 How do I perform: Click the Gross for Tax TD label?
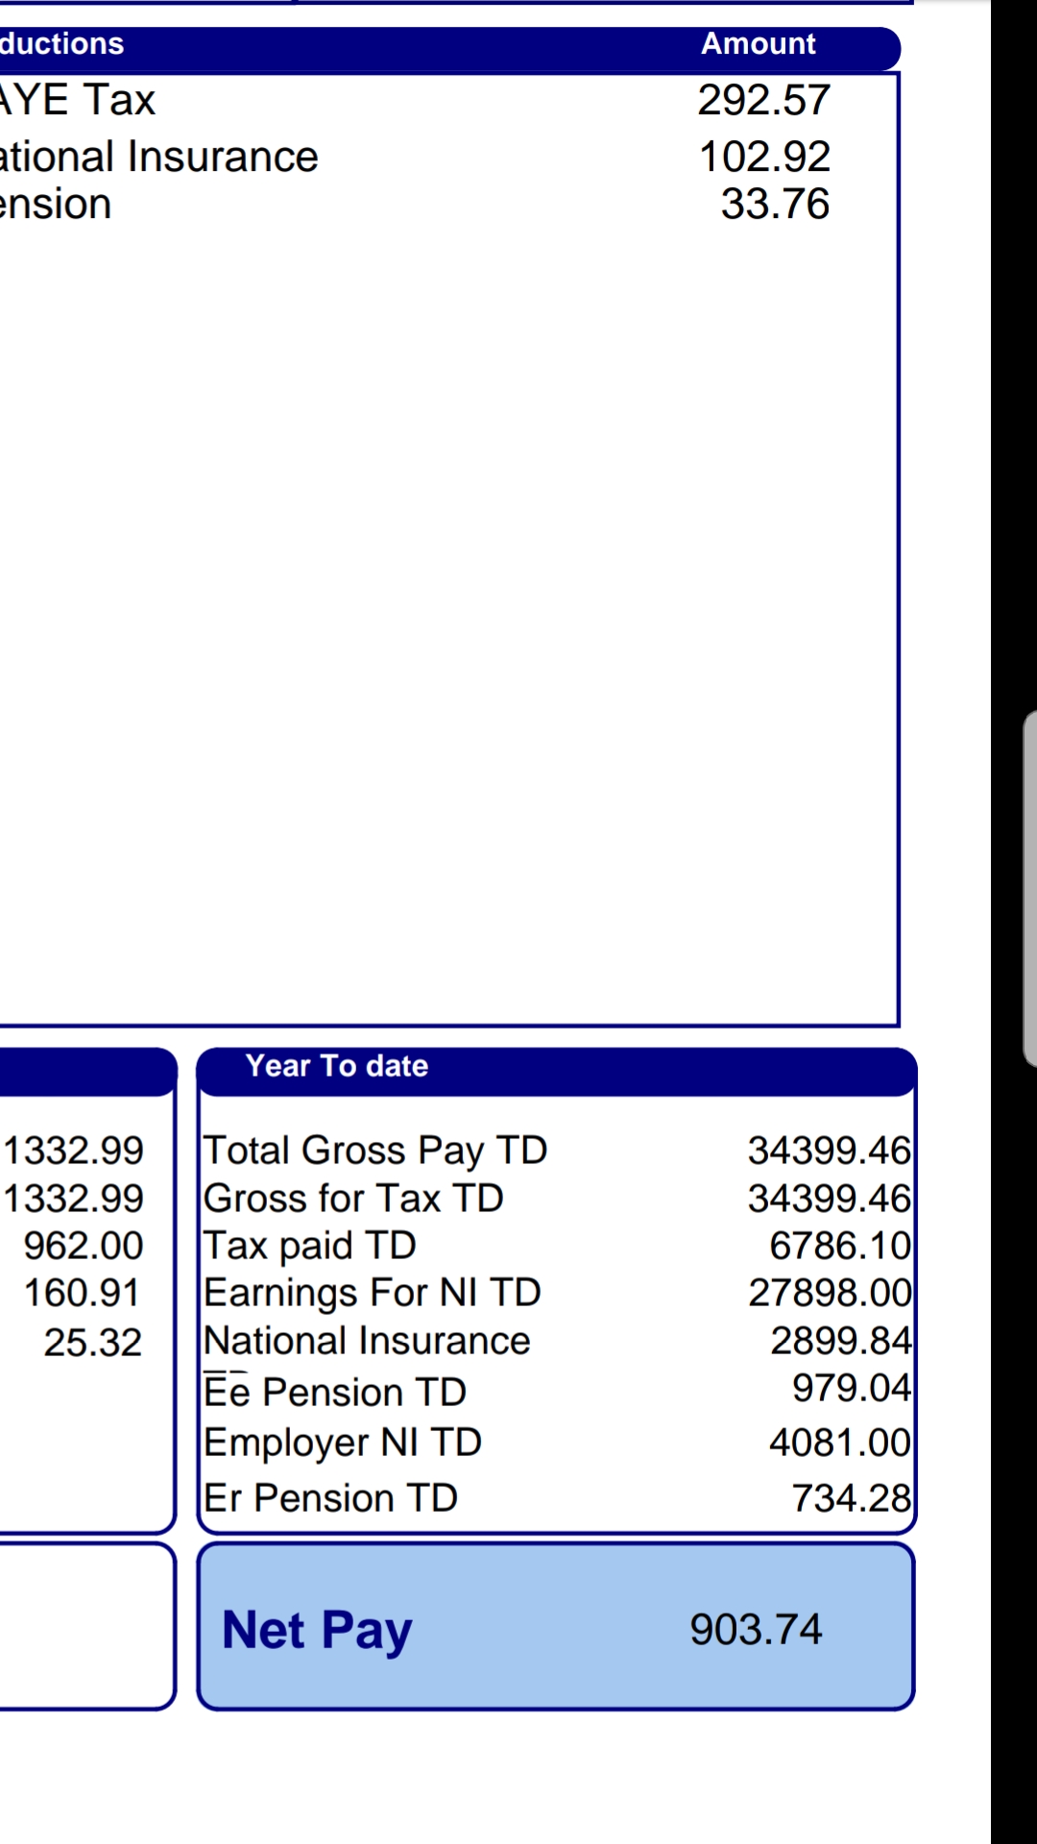tap(353, 1199)
